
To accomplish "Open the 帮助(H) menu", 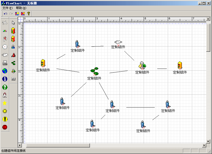I will pos(21,8).
